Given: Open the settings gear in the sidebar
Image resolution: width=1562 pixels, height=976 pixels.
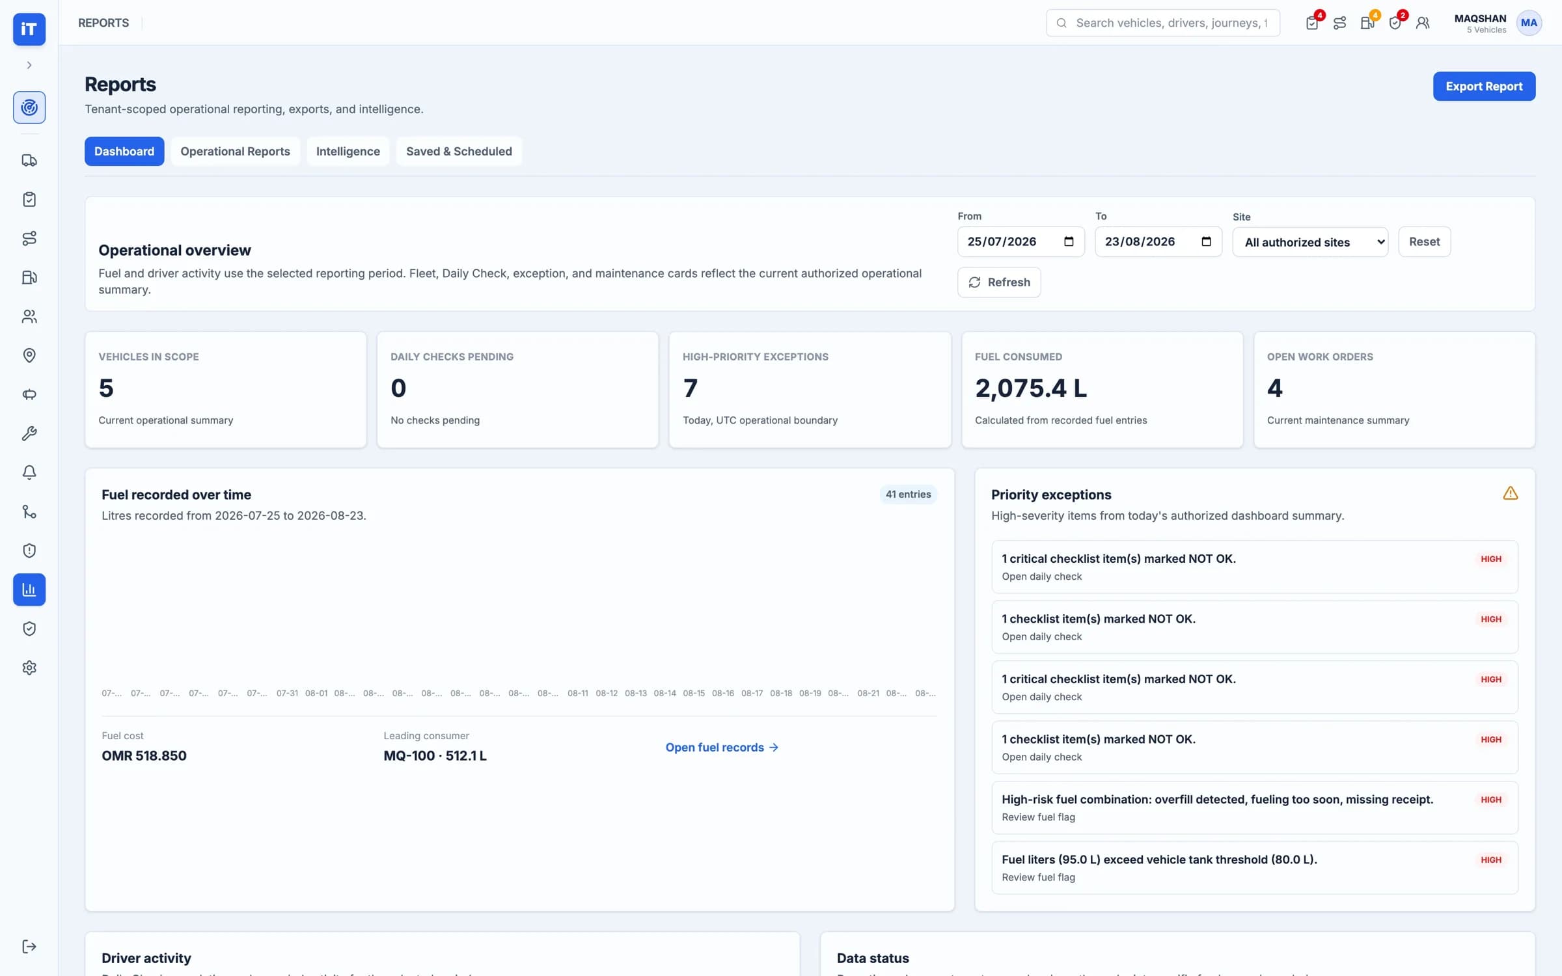Looking at the screenshot, I should [29, 668].
